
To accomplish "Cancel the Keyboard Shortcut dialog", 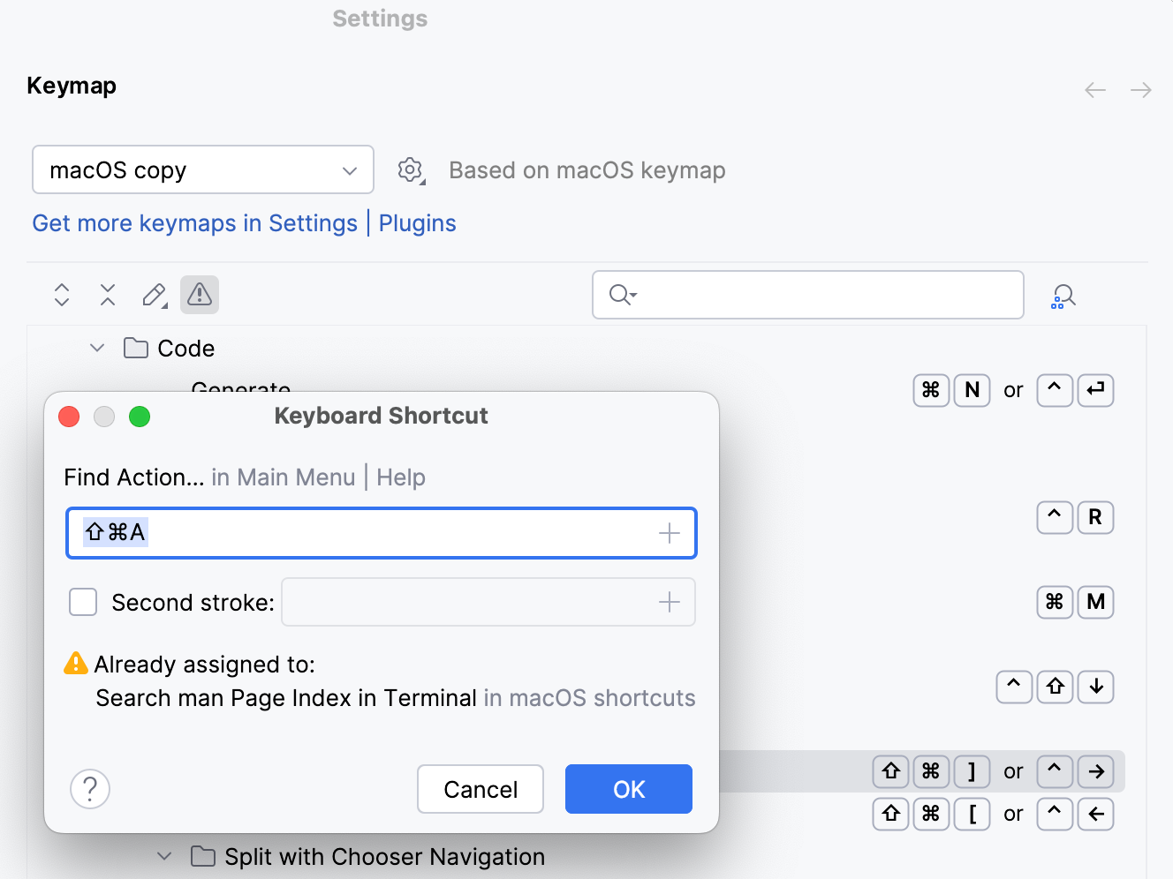I will 480,789.
